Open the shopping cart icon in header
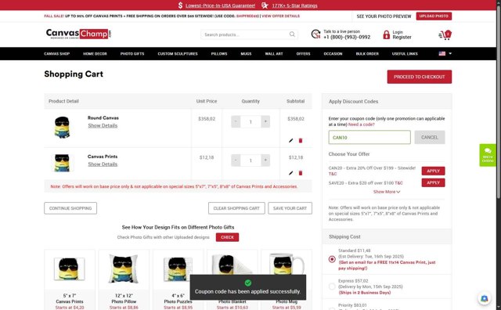The image size is (501, 310). [x=445, y=34]
